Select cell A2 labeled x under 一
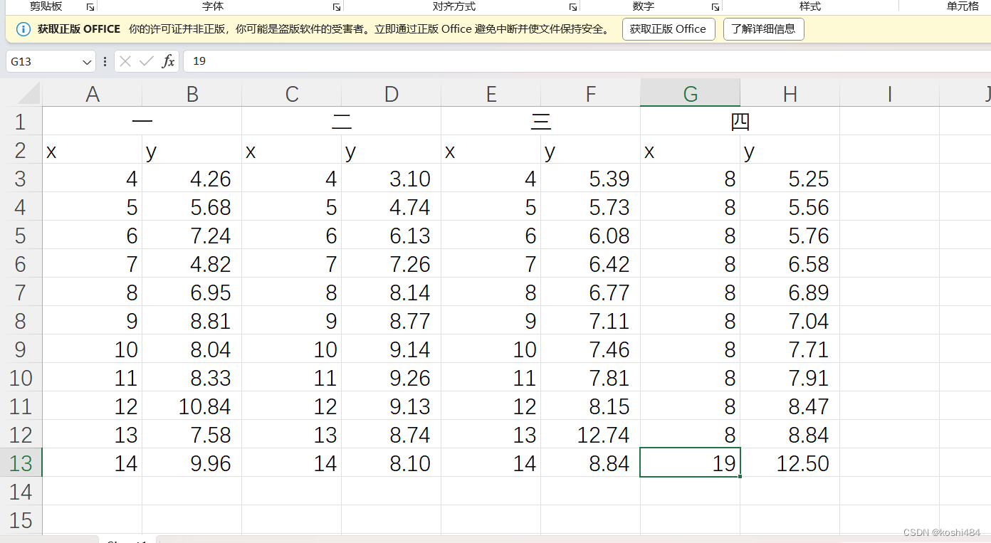 click(x=93, y=150)
